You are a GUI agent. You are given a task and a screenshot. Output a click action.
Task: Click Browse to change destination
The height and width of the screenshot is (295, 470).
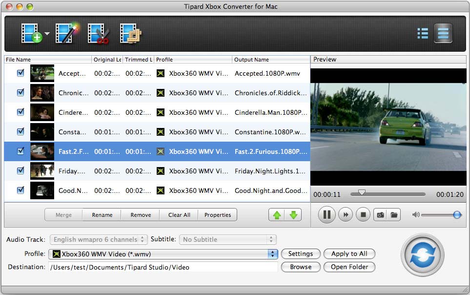pyautogui.click(x=300, y=267)
